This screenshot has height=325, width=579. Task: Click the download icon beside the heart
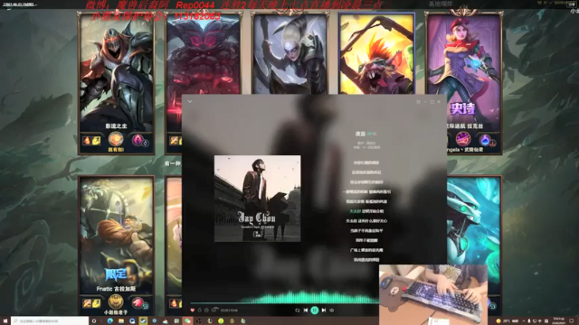[199, 311]
